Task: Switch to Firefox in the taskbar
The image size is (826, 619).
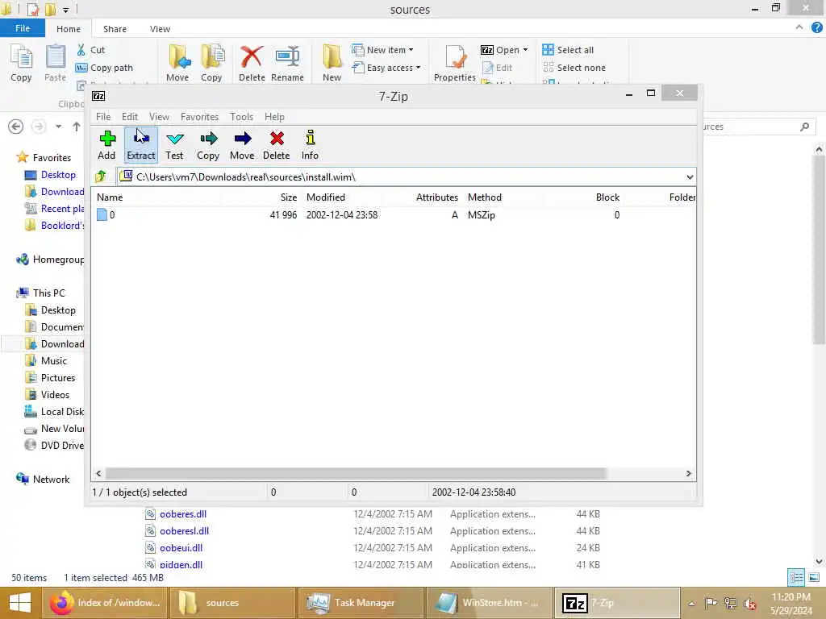Action: tap(105, 603)
